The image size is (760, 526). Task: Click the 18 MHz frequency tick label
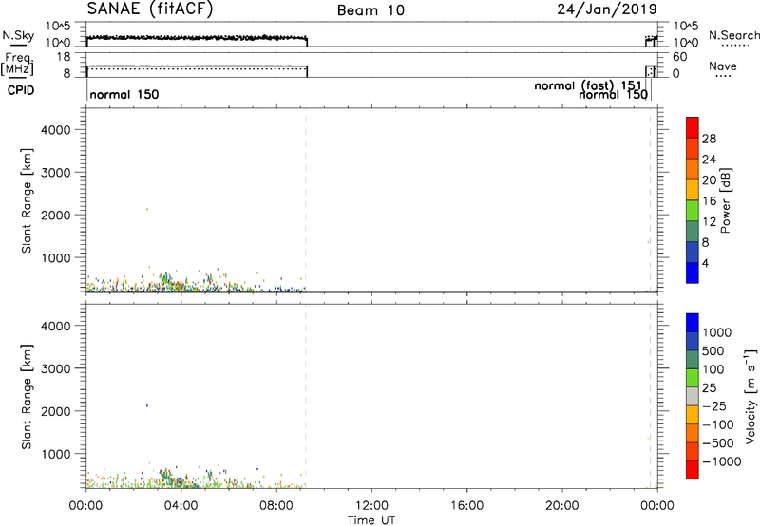tap(64, 57)
